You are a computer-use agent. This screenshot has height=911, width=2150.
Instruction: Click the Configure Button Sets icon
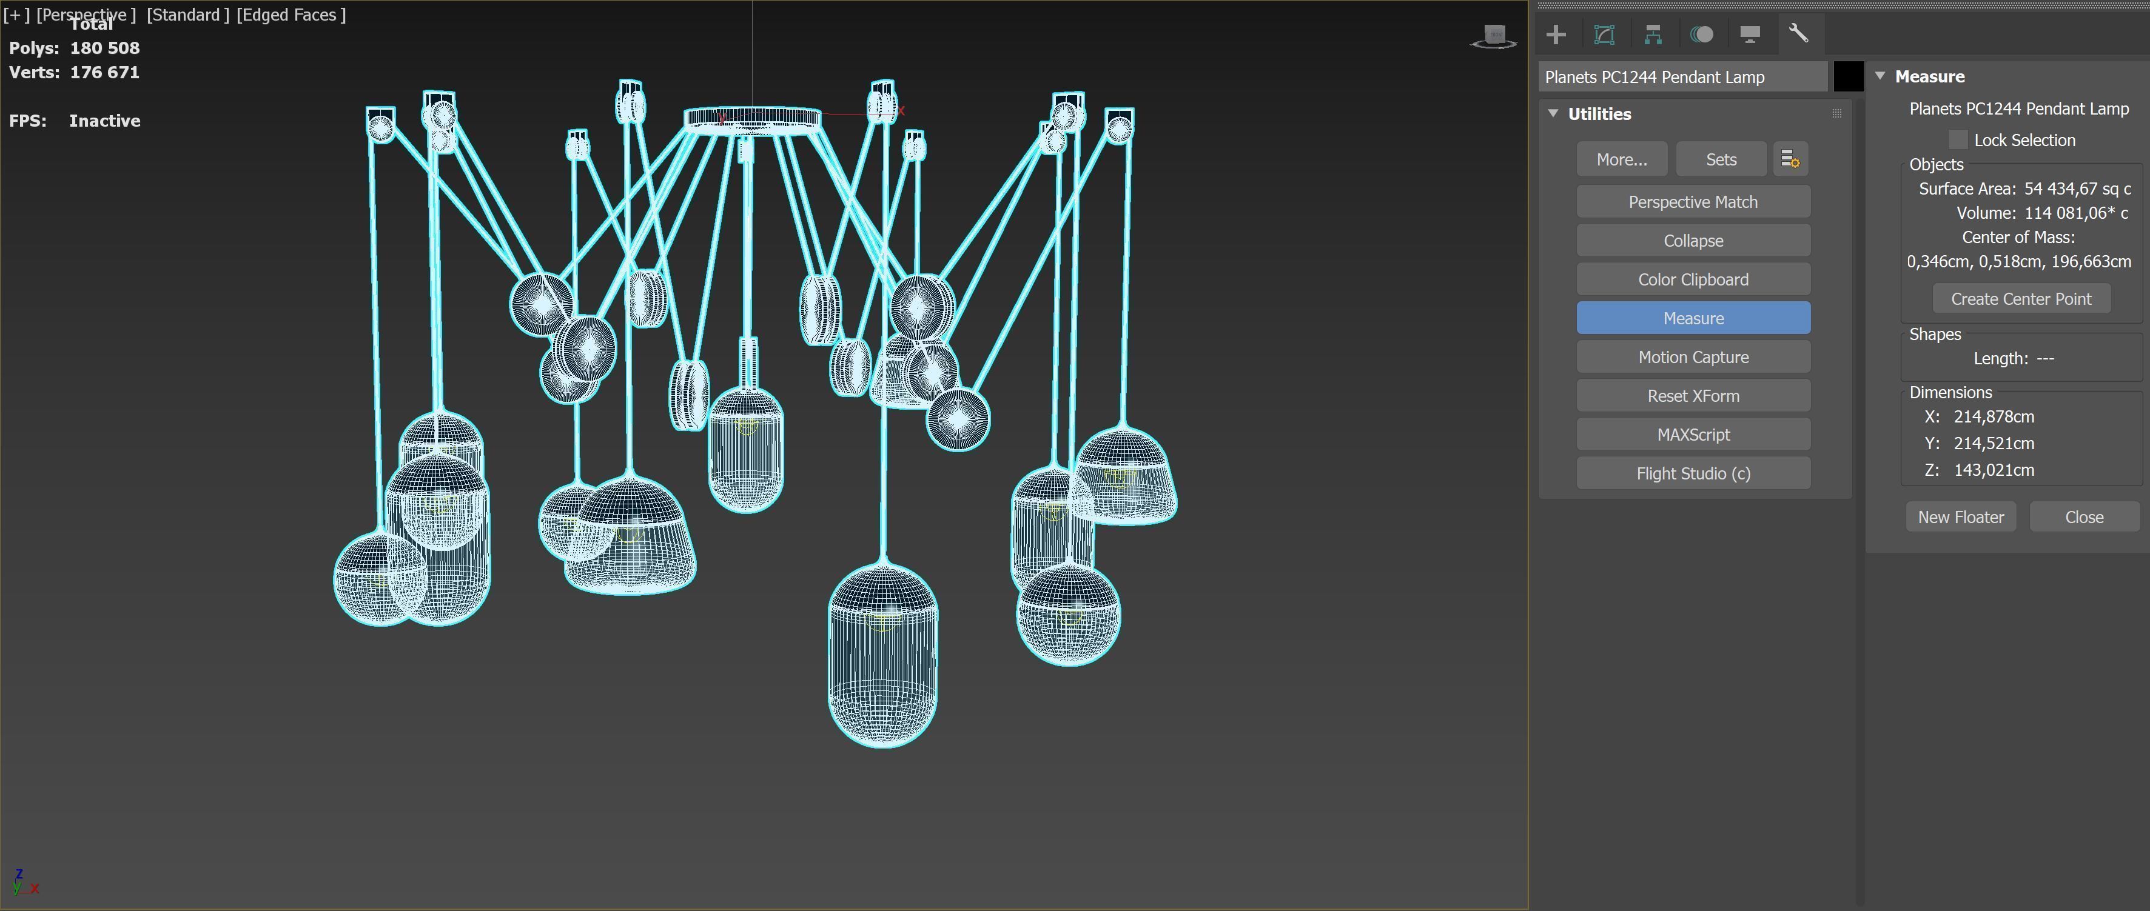click(x=1790, y=159)
